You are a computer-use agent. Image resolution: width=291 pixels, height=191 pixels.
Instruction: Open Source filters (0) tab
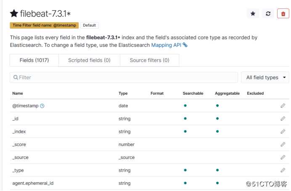point(149,60)
